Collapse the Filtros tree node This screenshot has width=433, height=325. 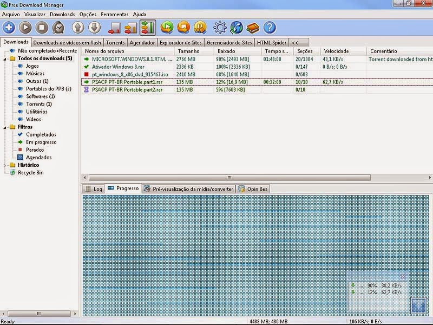coord(5,127)
